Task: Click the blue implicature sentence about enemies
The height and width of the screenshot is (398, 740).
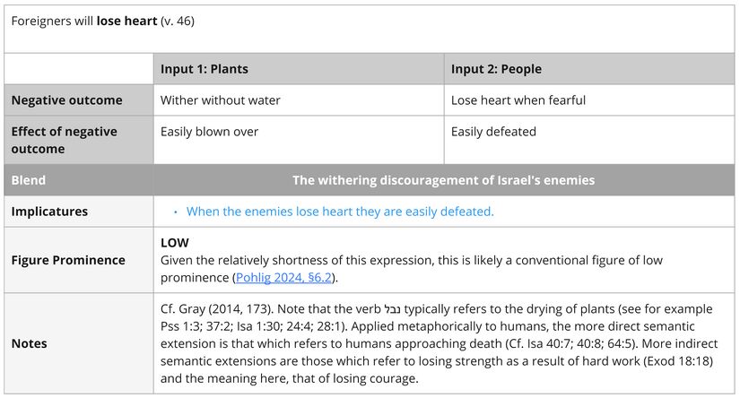Action: [x=340, y=212]
